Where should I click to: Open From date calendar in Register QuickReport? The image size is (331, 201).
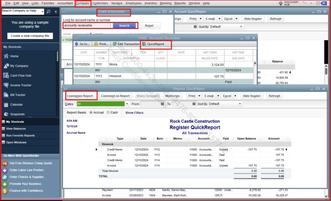[x=162, y=104]
